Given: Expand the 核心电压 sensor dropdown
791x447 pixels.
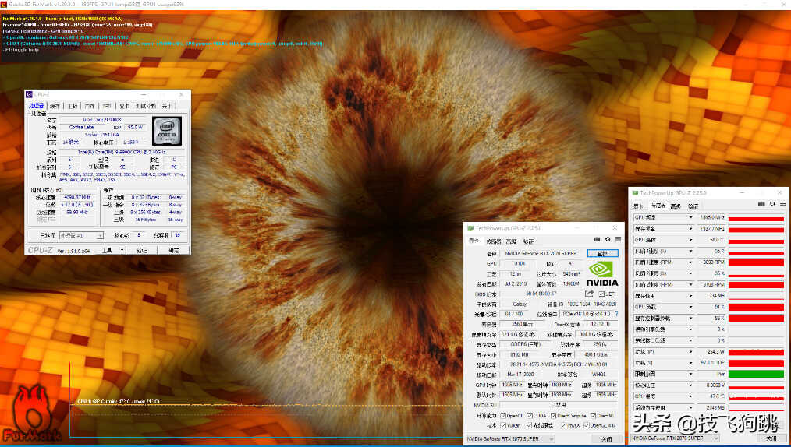Looking at the screenshot, I should pyautogui.click(x=690, y=385).
